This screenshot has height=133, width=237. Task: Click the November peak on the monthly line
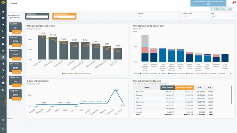coord(115,89)
